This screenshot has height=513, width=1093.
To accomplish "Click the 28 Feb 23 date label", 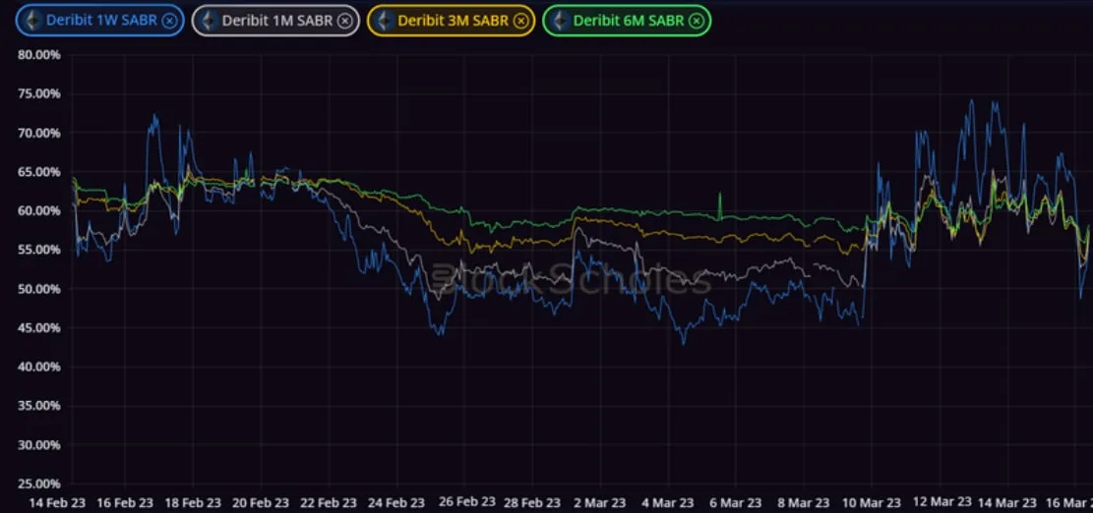I will [x=532, y=502].
